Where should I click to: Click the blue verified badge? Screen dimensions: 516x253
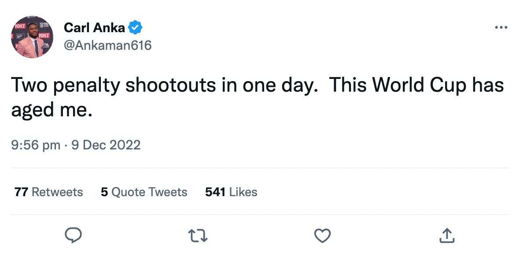[x=135, y=28]
